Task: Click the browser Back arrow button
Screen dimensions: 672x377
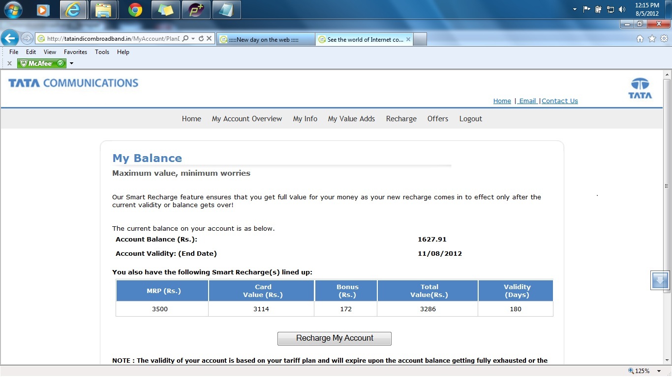Action: [x=10, y=38]
